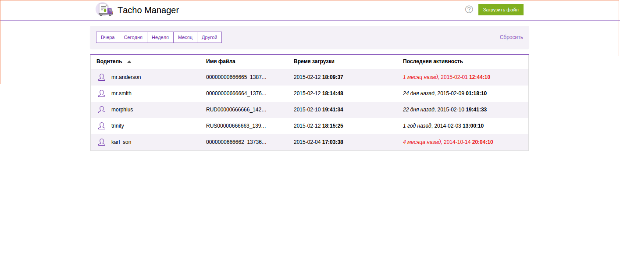Click the Tacho Manager truck logo icon
Image resolution: width=620 pixels, height=275 pixels.
click(x=104, y=10)
